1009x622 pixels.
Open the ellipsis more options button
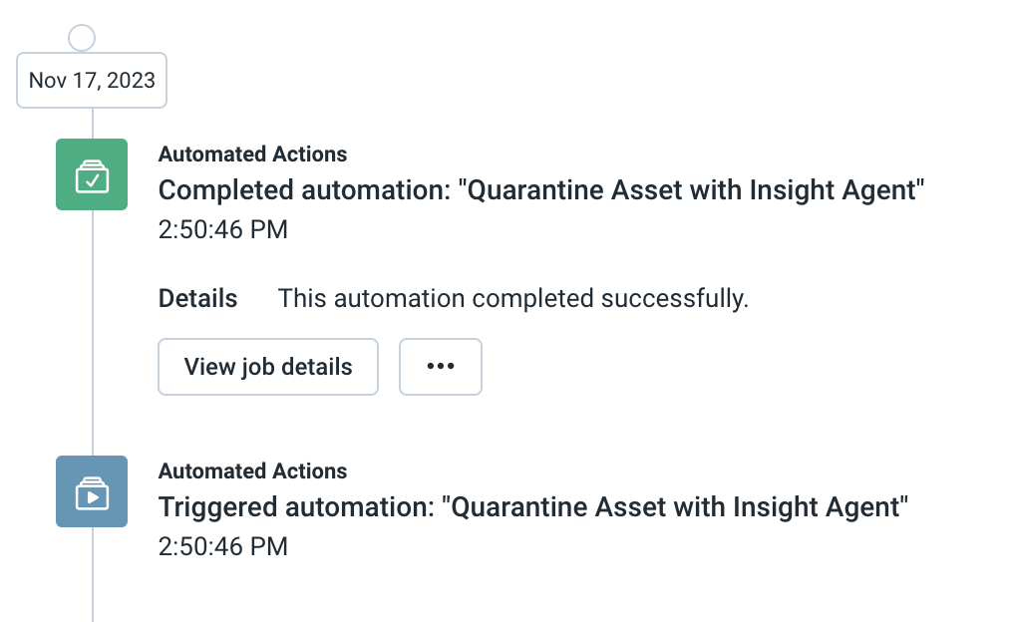tap(441, 367)
